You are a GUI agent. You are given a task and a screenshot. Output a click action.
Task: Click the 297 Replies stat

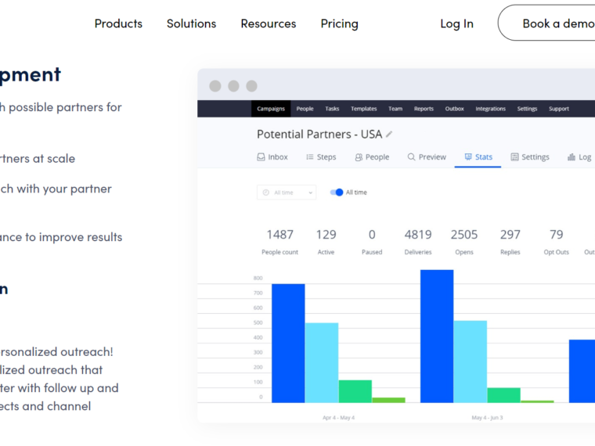coord(510,241)
